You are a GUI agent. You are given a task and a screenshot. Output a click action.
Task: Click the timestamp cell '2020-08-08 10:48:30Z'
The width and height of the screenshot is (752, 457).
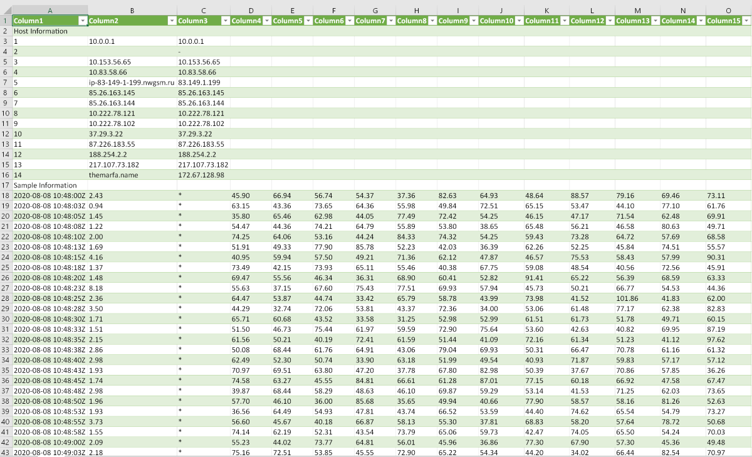50,319
